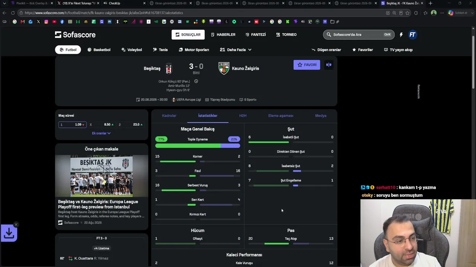Open the X bookmark in the bookmarks bar
The image size is (476, 267).
pos(38,22)
